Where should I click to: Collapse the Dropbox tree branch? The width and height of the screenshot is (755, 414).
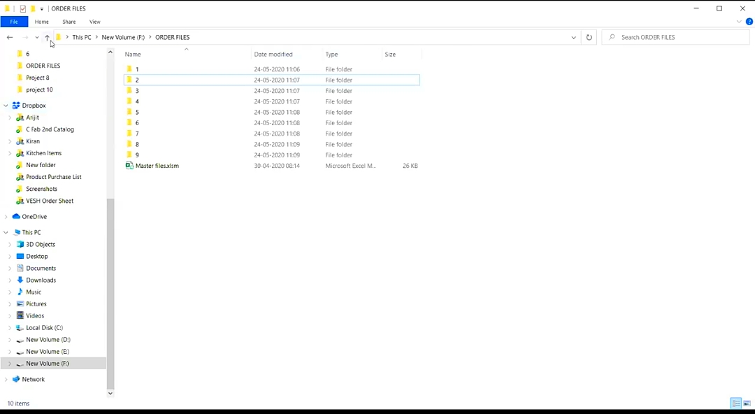click(x=6, y=105)
